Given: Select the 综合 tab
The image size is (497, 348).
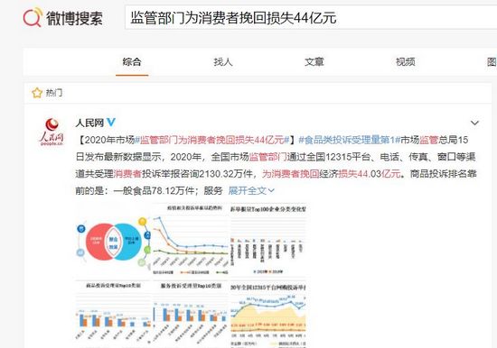Looking at the screenshot, I should pyautogui.click(x=132, y=61).
